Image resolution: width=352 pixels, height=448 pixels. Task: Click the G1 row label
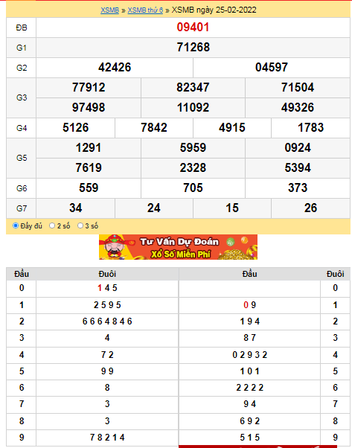pyautogui.click(x=22, y=48)
